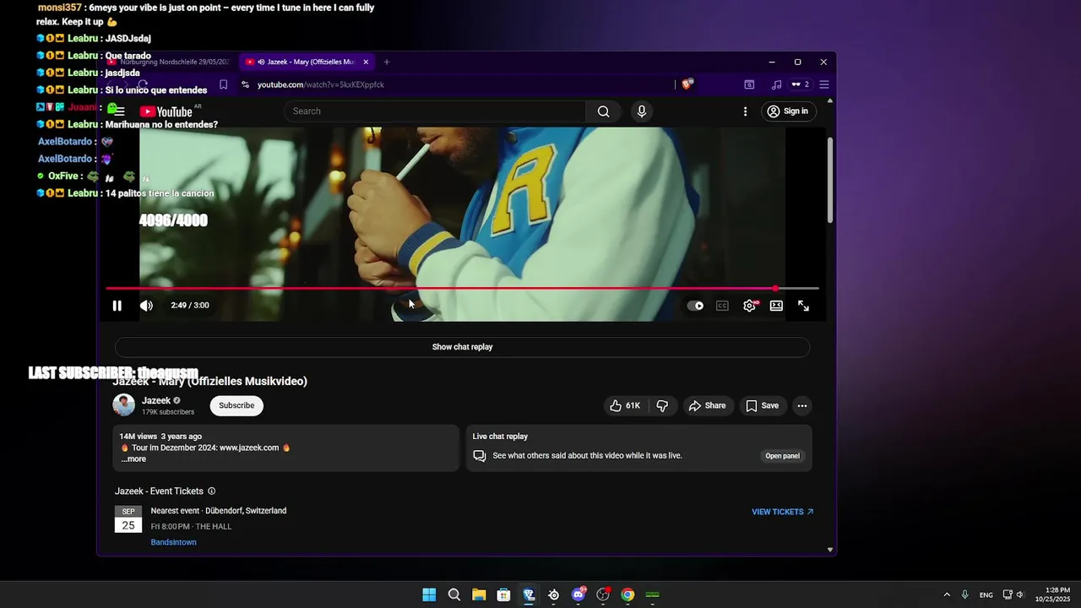The width and height of the screenshot is (1081, 608).
Task: Open more actions menu beside Save
Action: [x=802, y=405]
